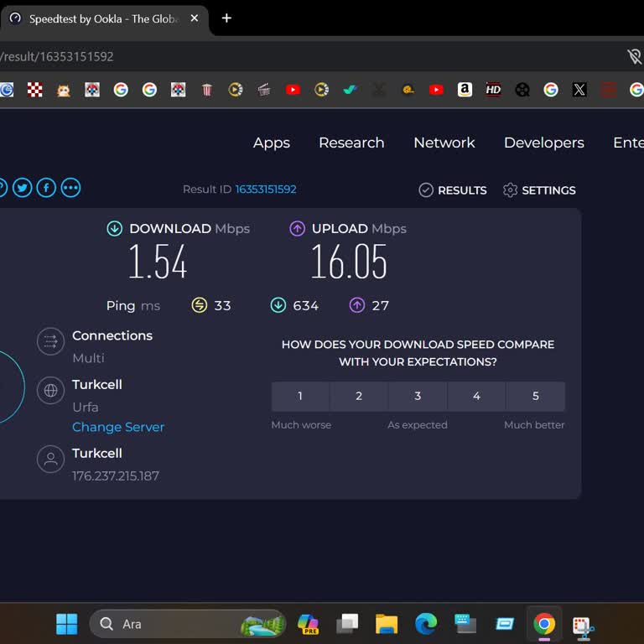
Task: Open the film reel bookmark icon
Action: tap(522, 90)
